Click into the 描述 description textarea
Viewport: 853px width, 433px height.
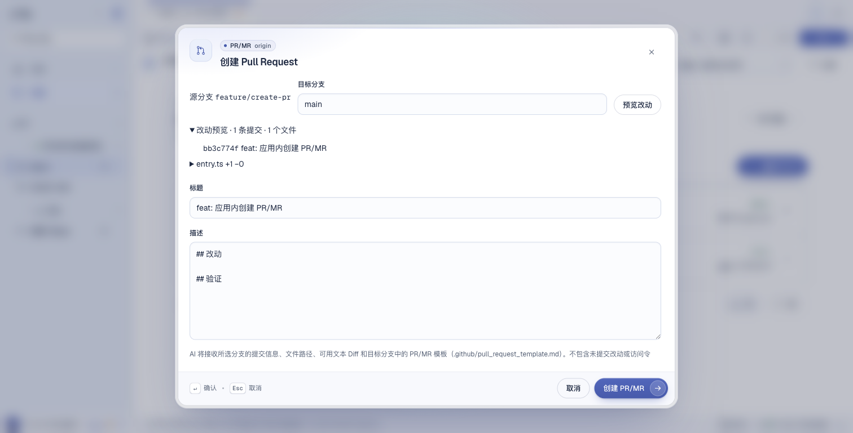425,291
